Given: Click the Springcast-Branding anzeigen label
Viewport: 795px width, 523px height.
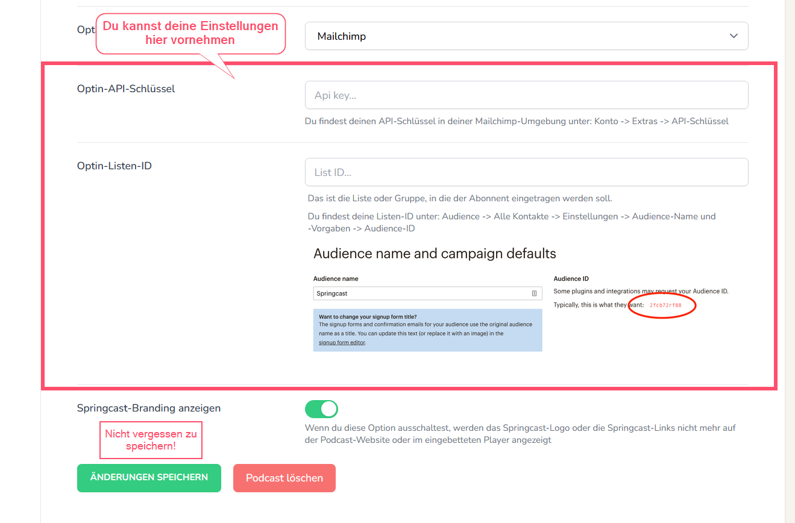Looking at the screenshot, I should (x=149, y=408).
